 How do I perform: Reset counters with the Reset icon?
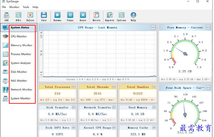83,15
